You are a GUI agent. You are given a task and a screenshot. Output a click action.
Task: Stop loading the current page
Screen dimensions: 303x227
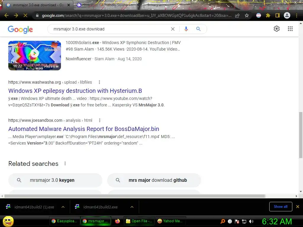25,15
